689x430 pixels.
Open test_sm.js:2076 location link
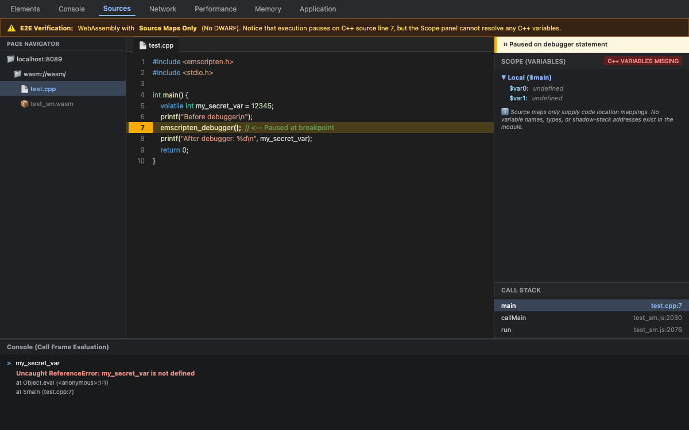coord(658,330)
